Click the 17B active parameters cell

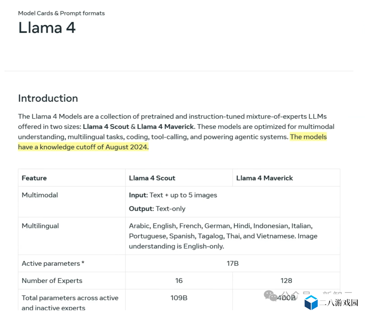[233, 263]
